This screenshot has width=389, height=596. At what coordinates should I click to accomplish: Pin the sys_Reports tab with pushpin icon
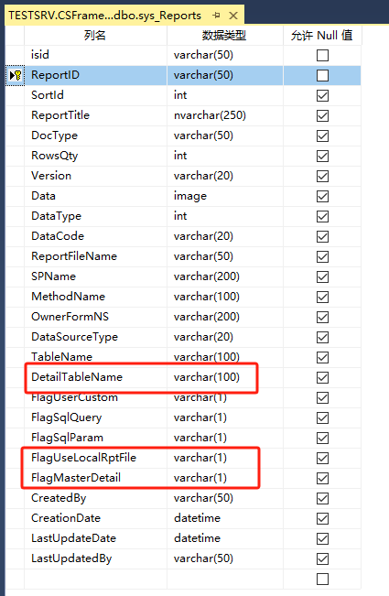[217, 16]
